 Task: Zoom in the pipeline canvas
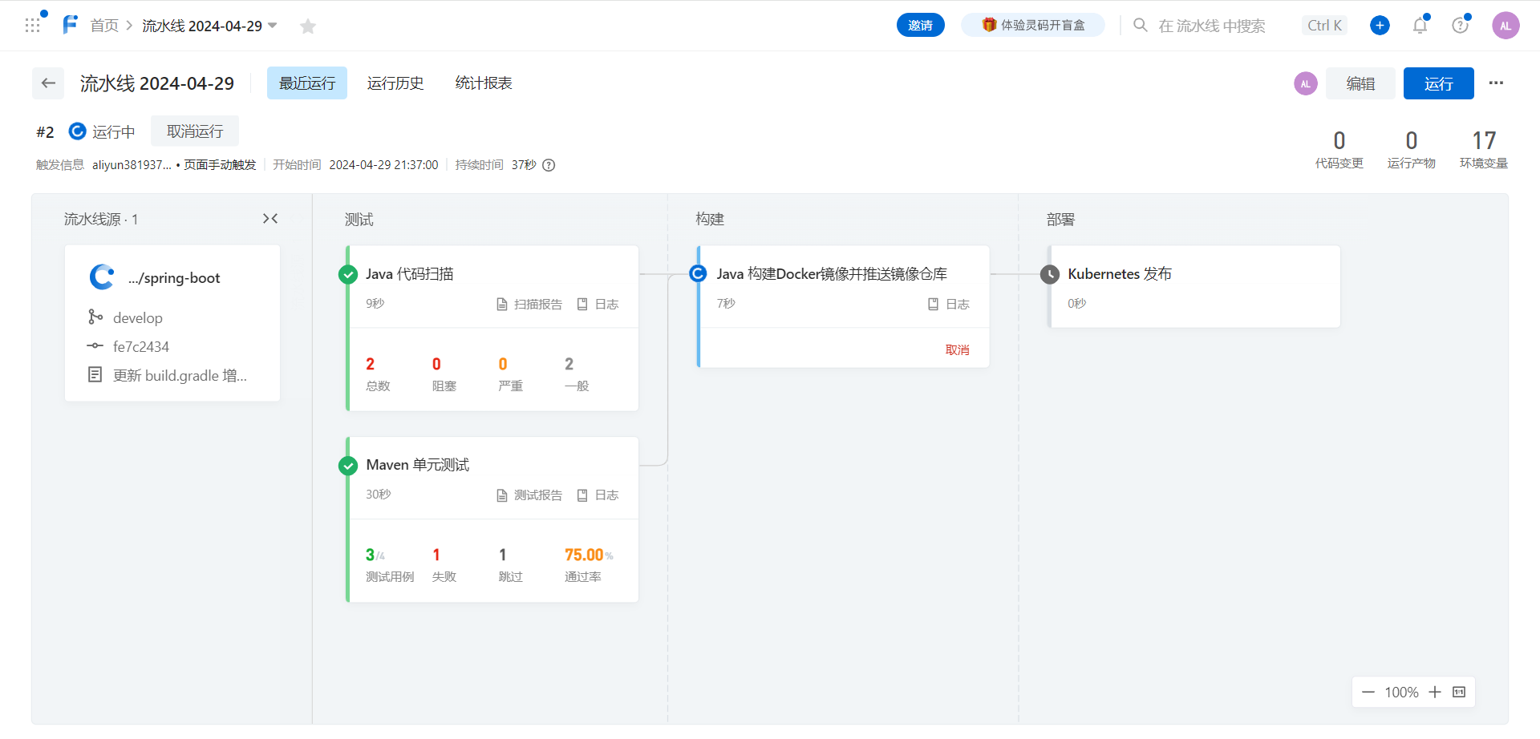point(1435,693)
